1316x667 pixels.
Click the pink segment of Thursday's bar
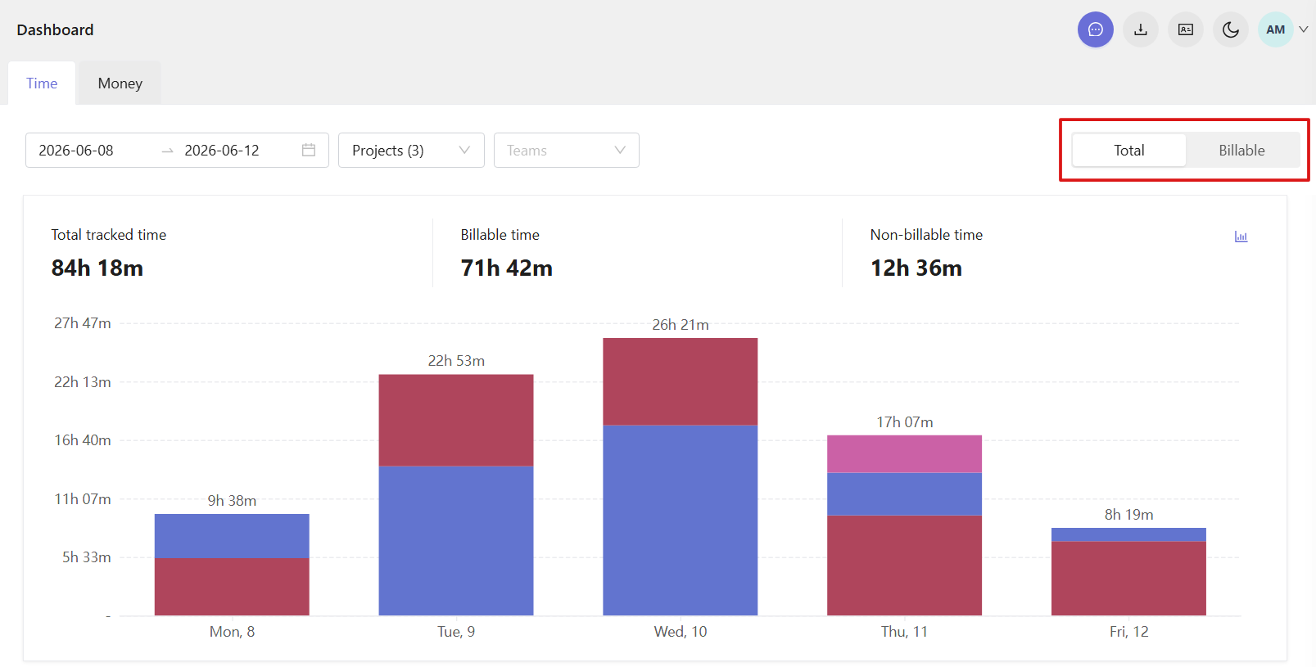click(904, 453)
